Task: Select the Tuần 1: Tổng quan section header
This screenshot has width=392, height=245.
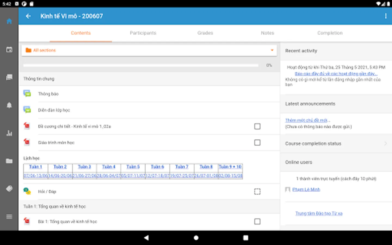Action: click(149, 206)
